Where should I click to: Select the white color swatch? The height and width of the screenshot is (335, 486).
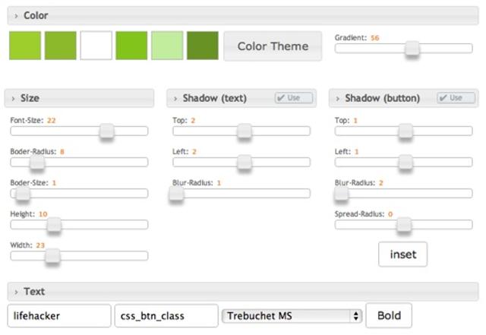[x=96, y=46]
